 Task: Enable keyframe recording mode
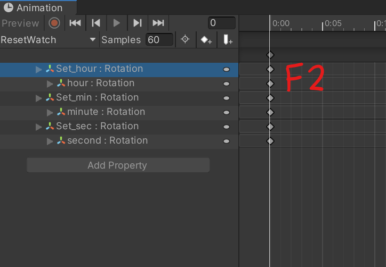click(x=54, y=23)
